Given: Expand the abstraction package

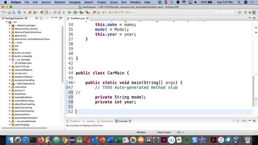Looking at the screenshot, I should (10, 36).
